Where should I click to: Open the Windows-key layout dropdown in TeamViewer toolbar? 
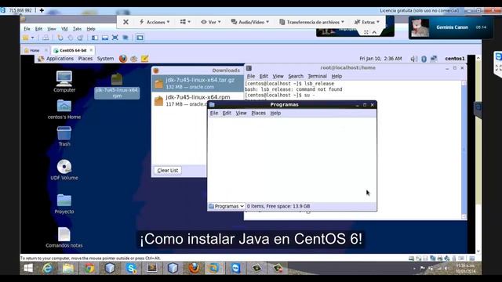click(x=185, y=22)
